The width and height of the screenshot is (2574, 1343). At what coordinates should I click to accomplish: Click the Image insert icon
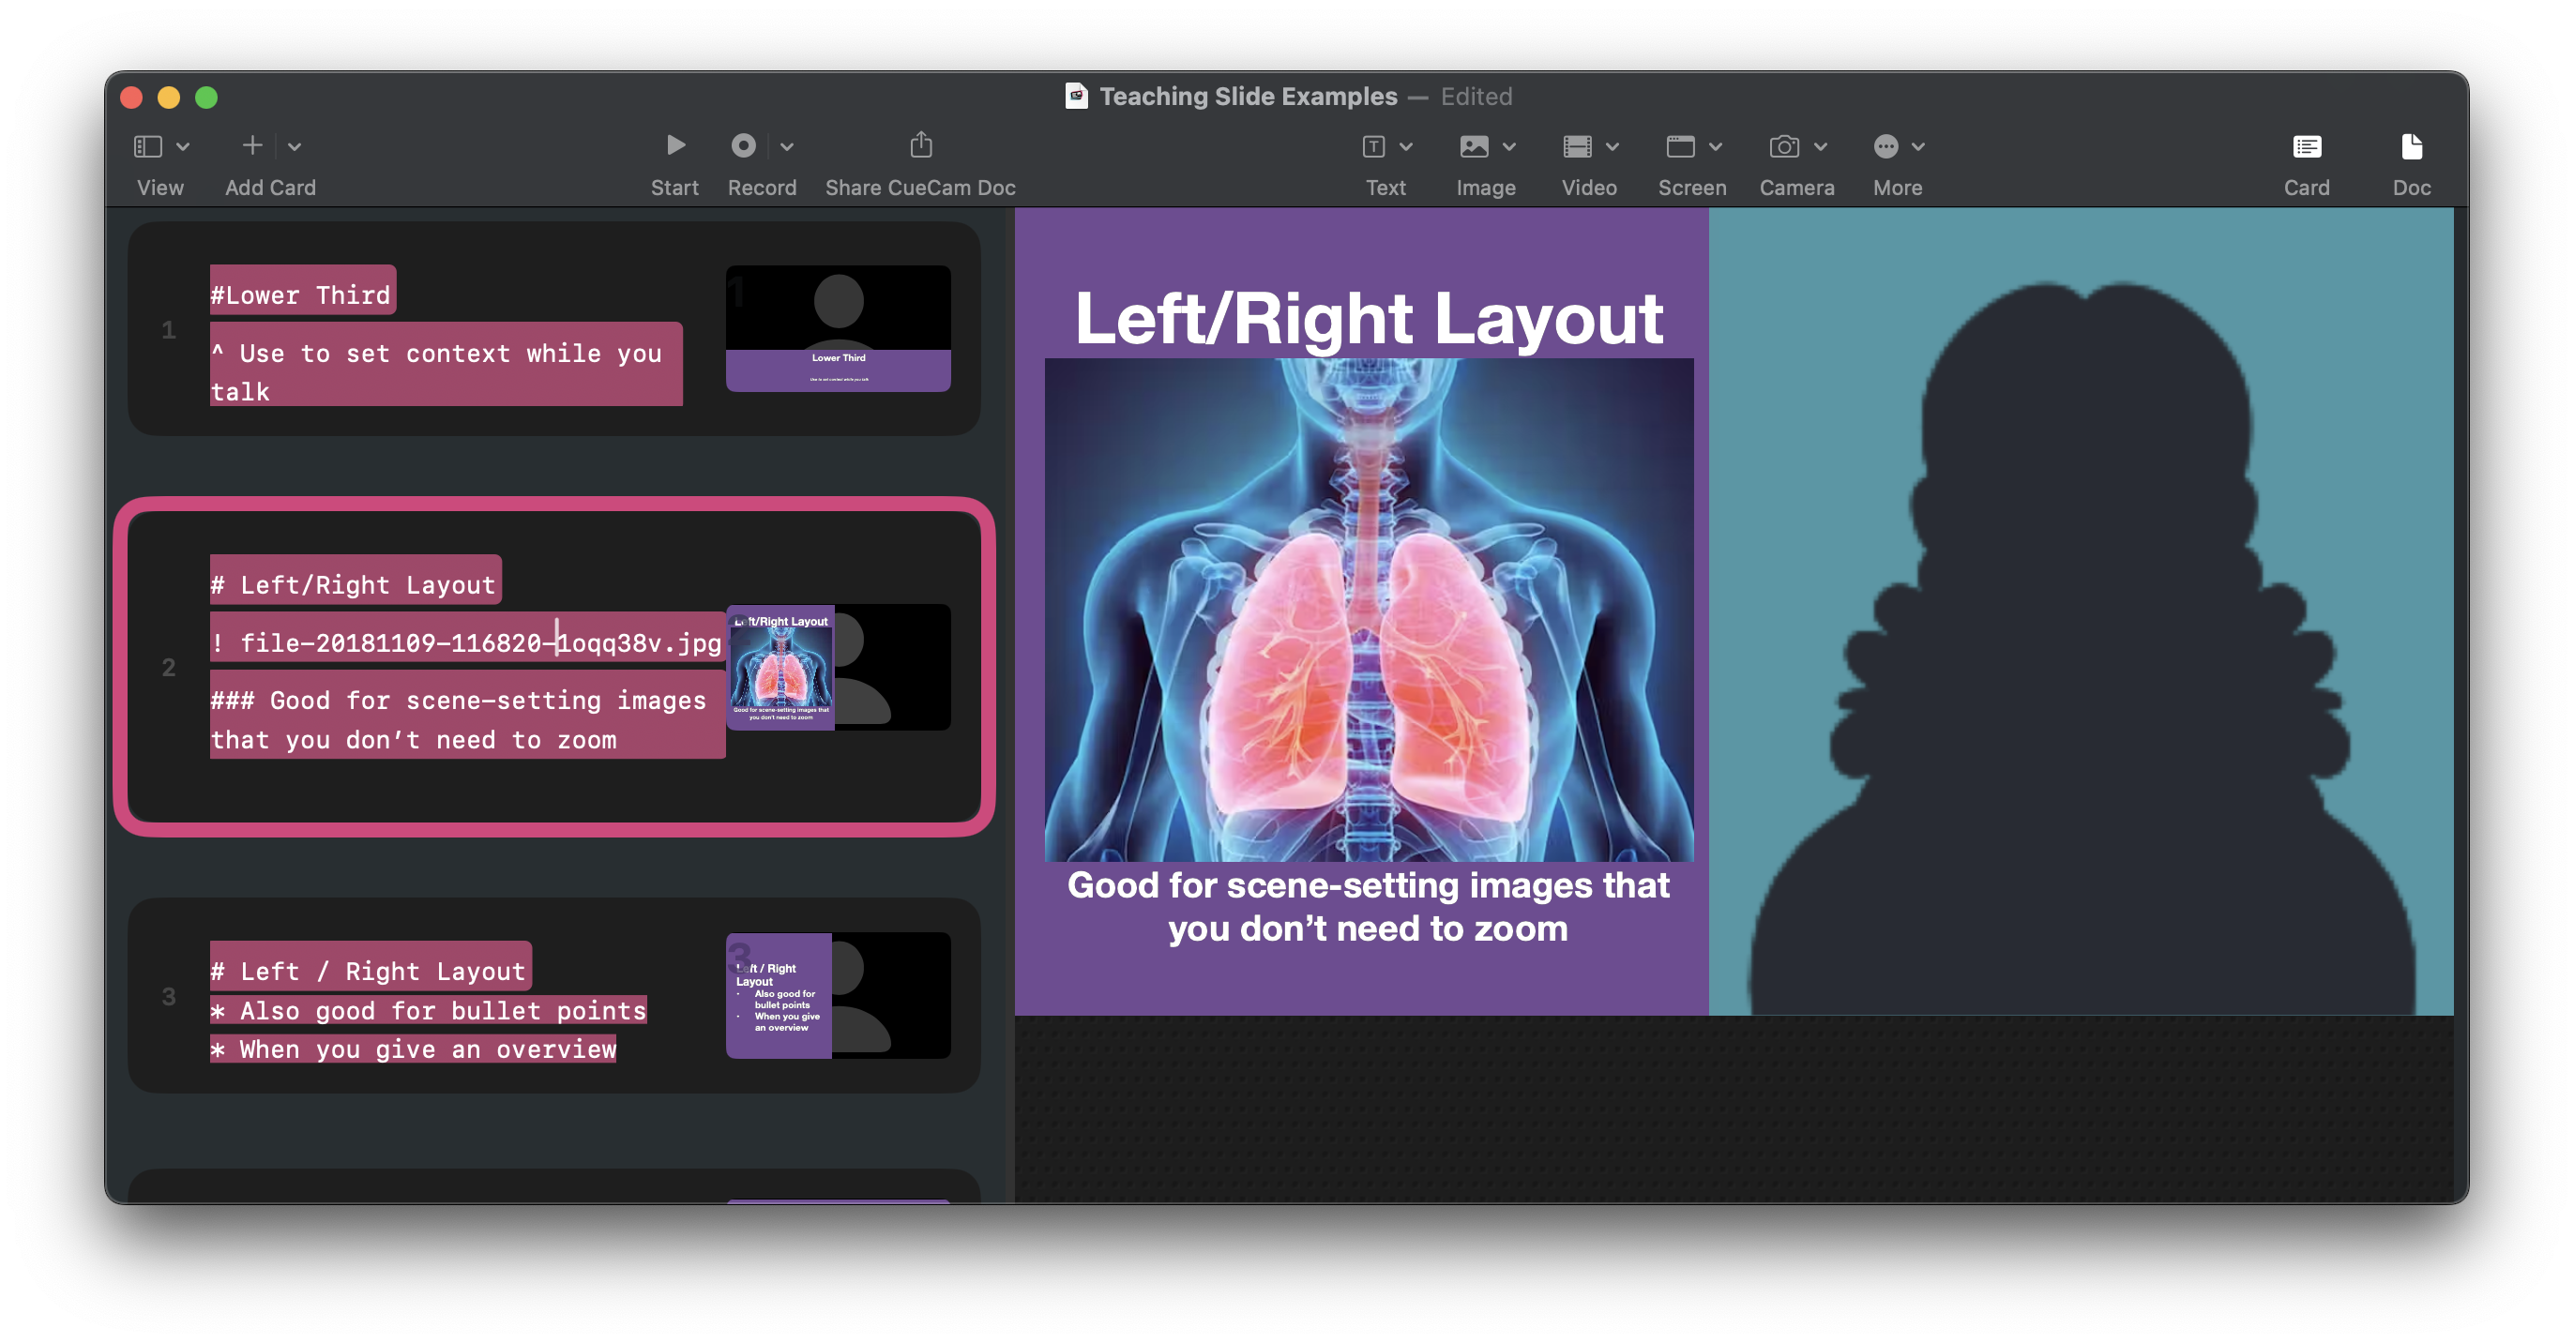click(1474, 147)
